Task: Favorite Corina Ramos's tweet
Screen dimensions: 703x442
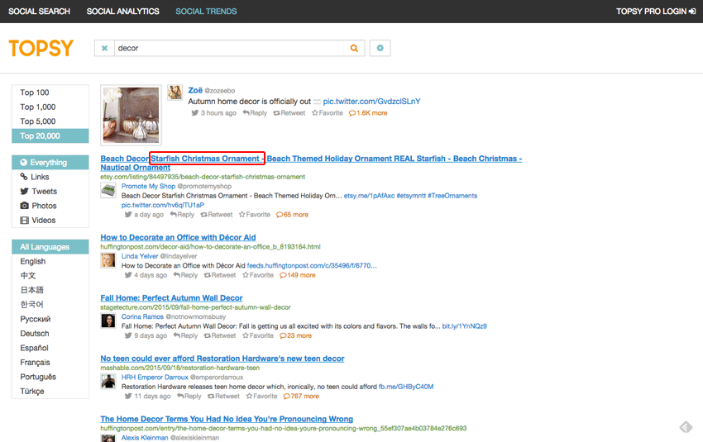Action: (258, 335)
